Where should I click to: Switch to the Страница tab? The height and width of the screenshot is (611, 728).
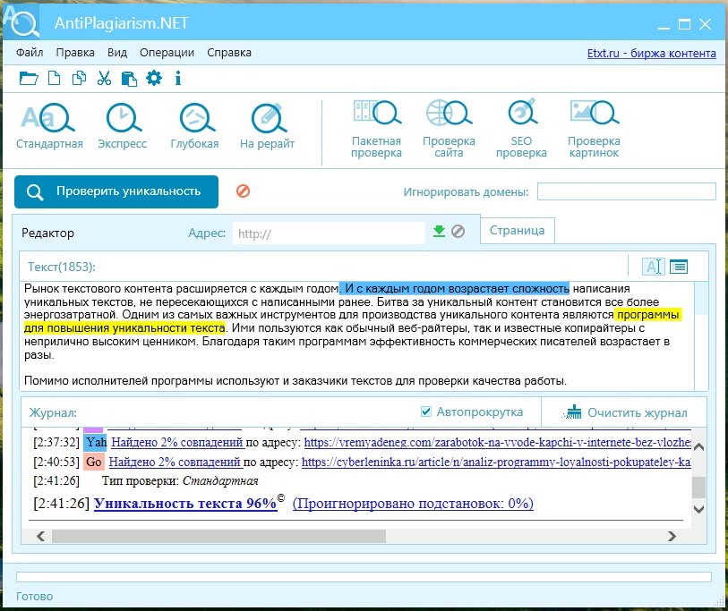[518, 231]
